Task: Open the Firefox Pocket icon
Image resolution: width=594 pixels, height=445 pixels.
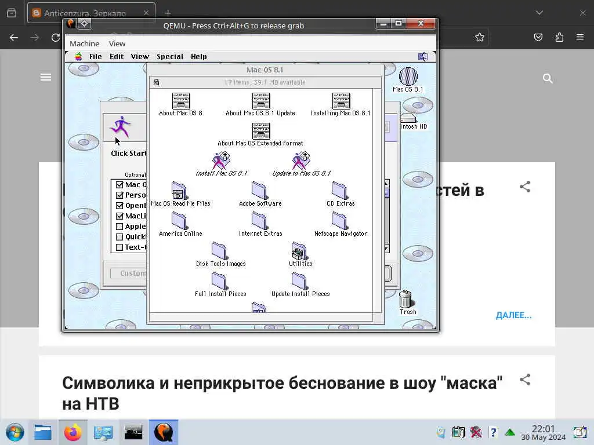Action: [538, 37]
